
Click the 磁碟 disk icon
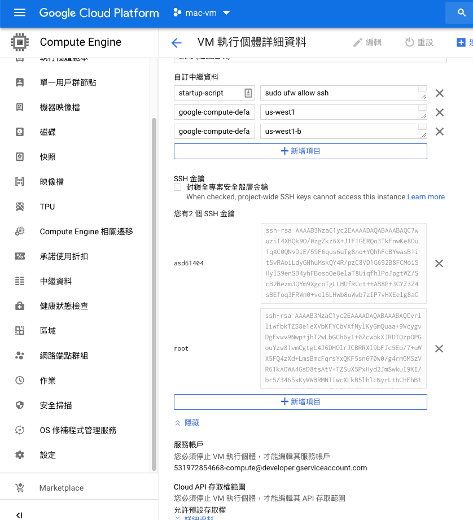[20, 132]
